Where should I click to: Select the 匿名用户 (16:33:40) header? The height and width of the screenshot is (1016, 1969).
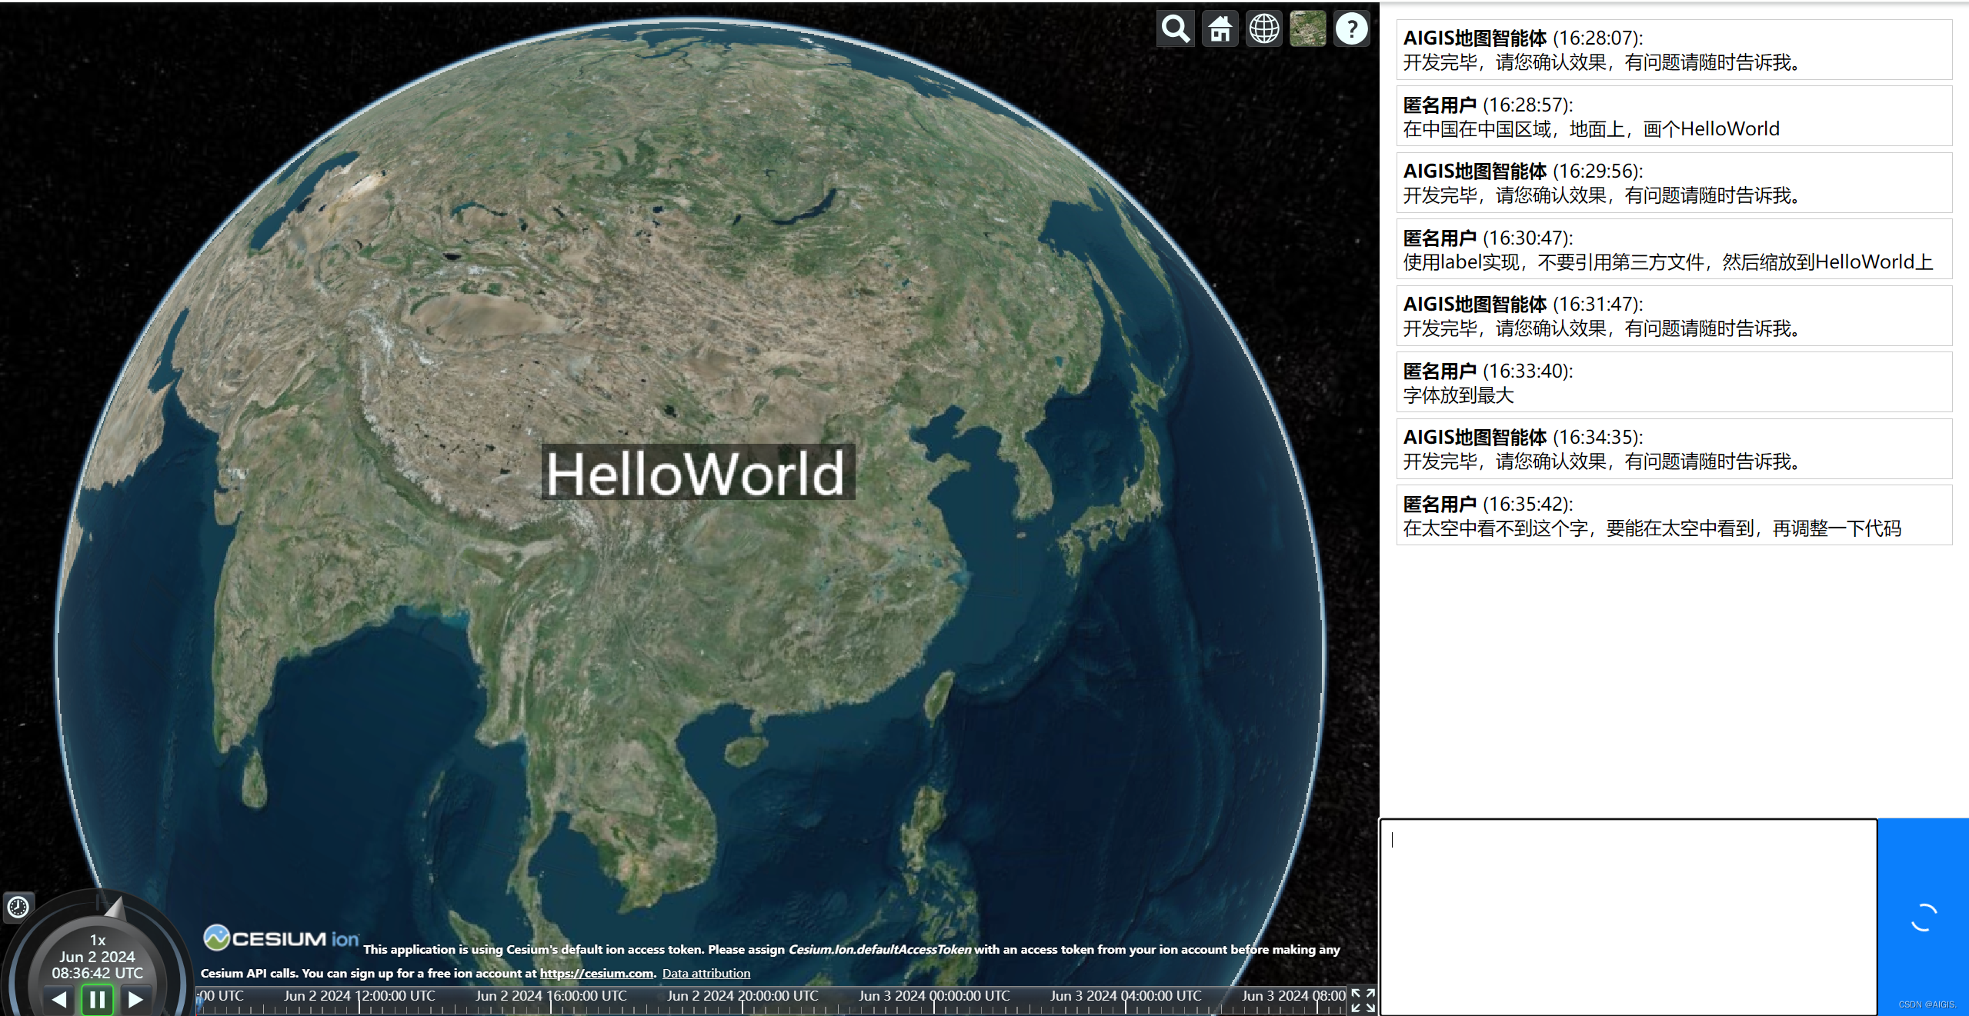point(1488,371)
